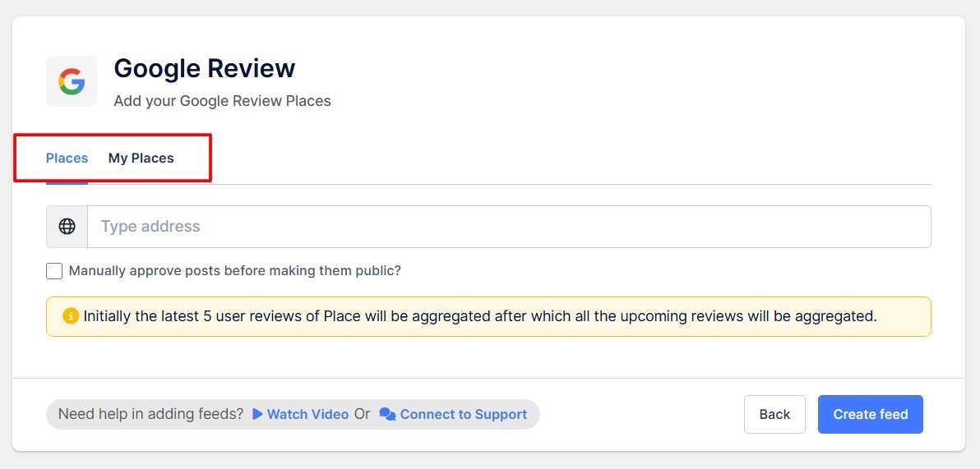Open the Connect to Support link
The width and height of the screenshot is (980, 469).
click(463, 415)
